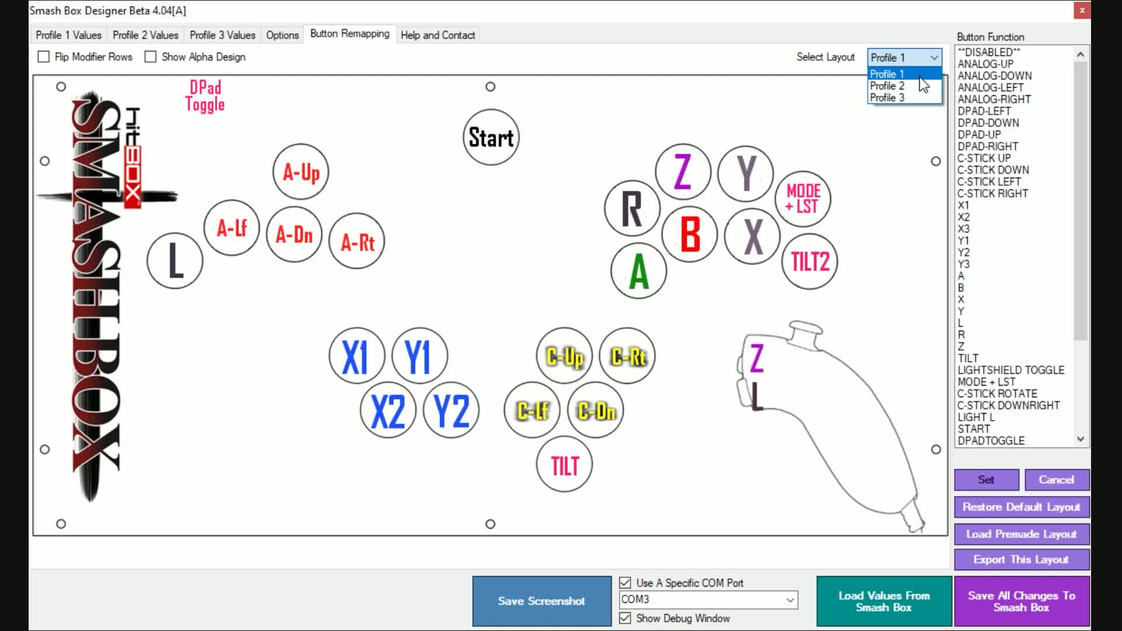Switch to the Button Remapping tab

pyautogui.click(x=349, y=33)
